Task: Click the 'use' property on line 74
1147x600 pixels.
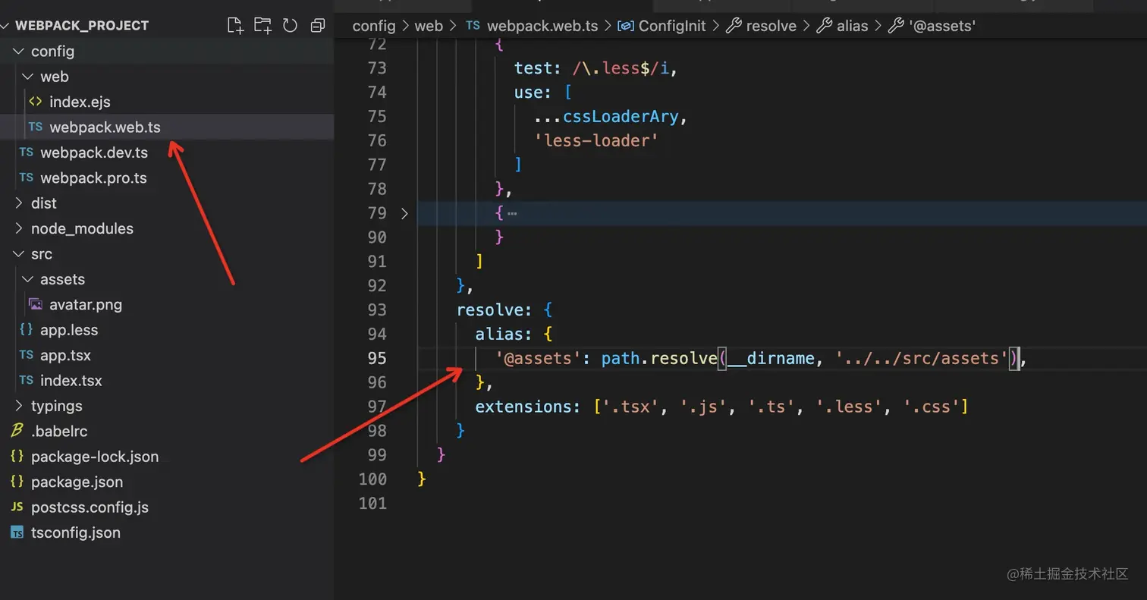Action: tap(530, 93)
